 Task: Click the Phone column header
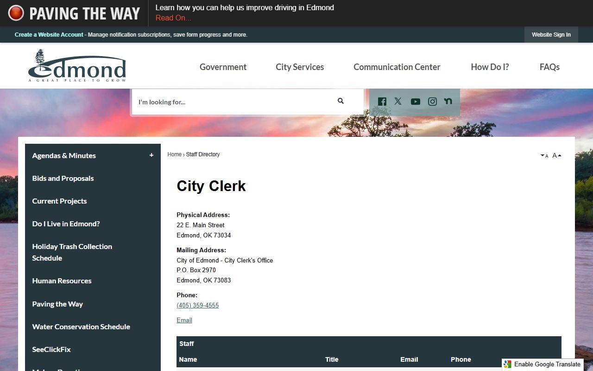(x=461, y=359)
